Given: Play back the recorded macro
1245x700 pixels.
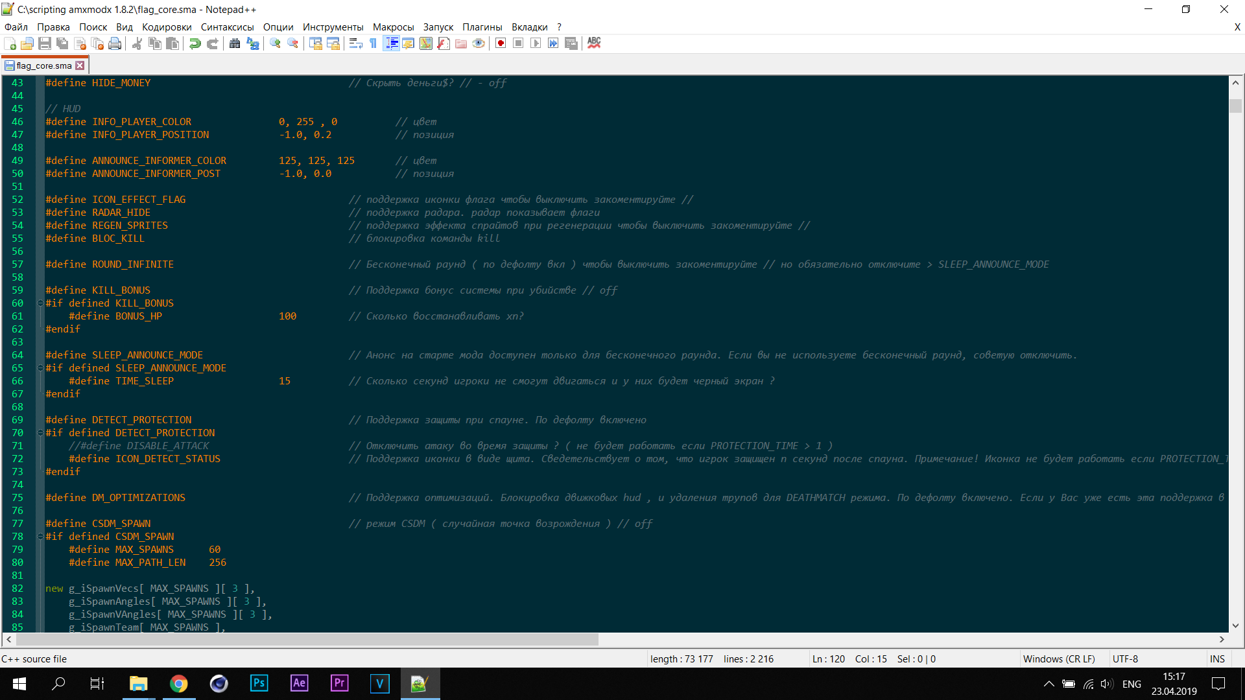Looking at the screenshot, I should pyautogui.click(x=536, y=43).
